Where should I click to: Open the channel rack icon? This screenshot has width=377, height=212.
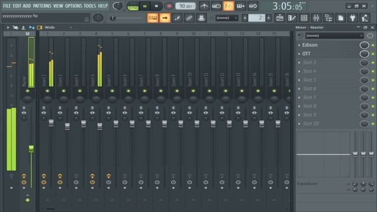[304, 18]
